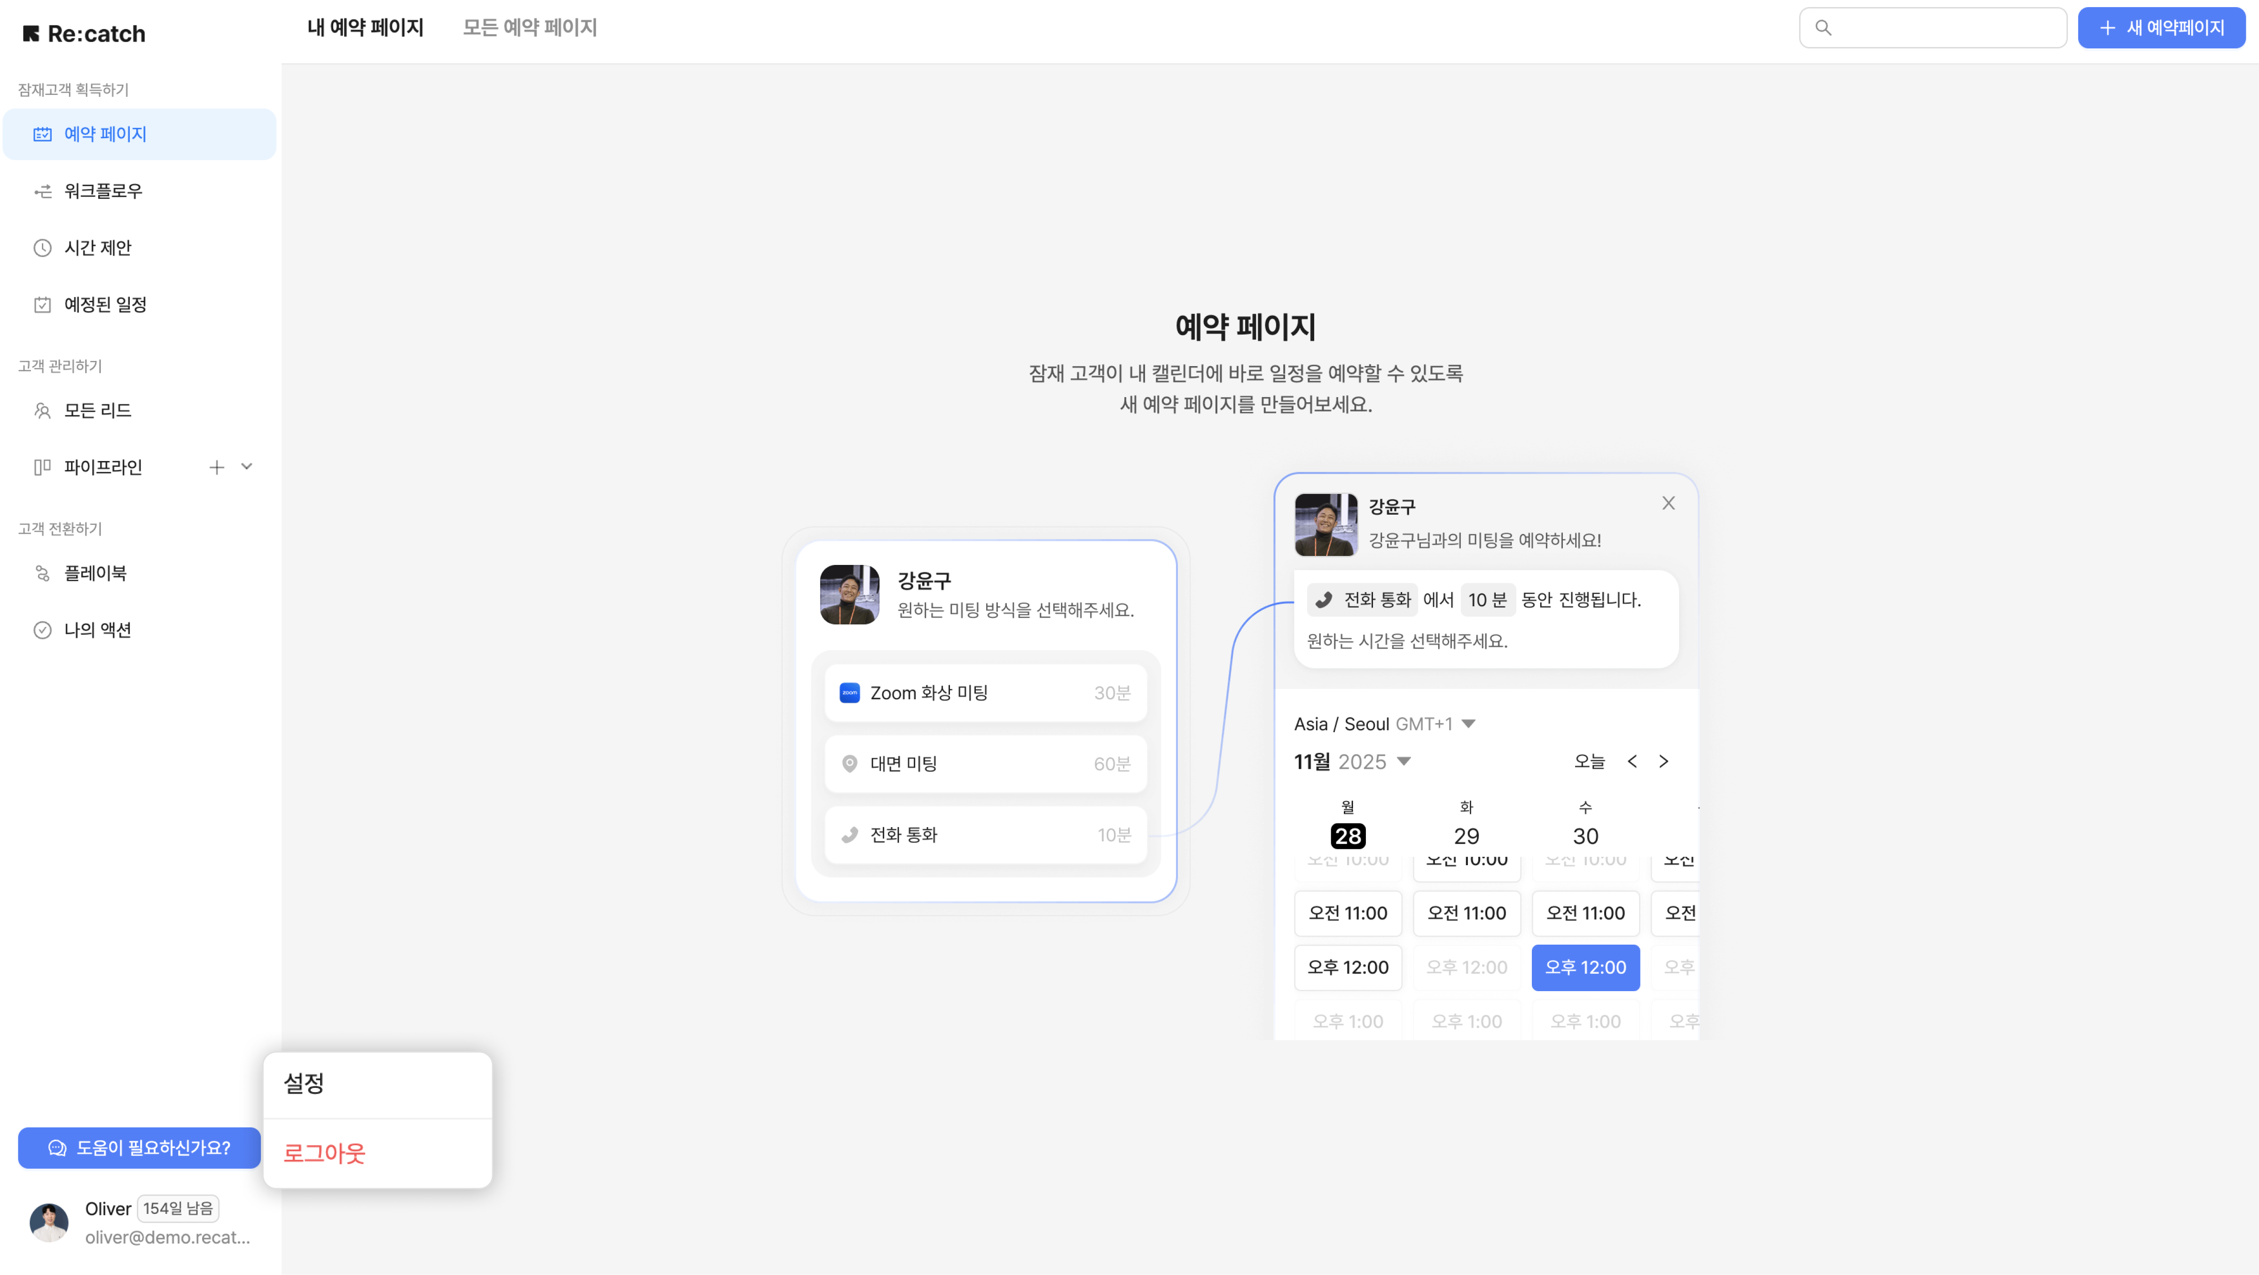Screen dimensions: 2259x1275
Task: Click the Re:catch logo
Action: pos(84,33)
